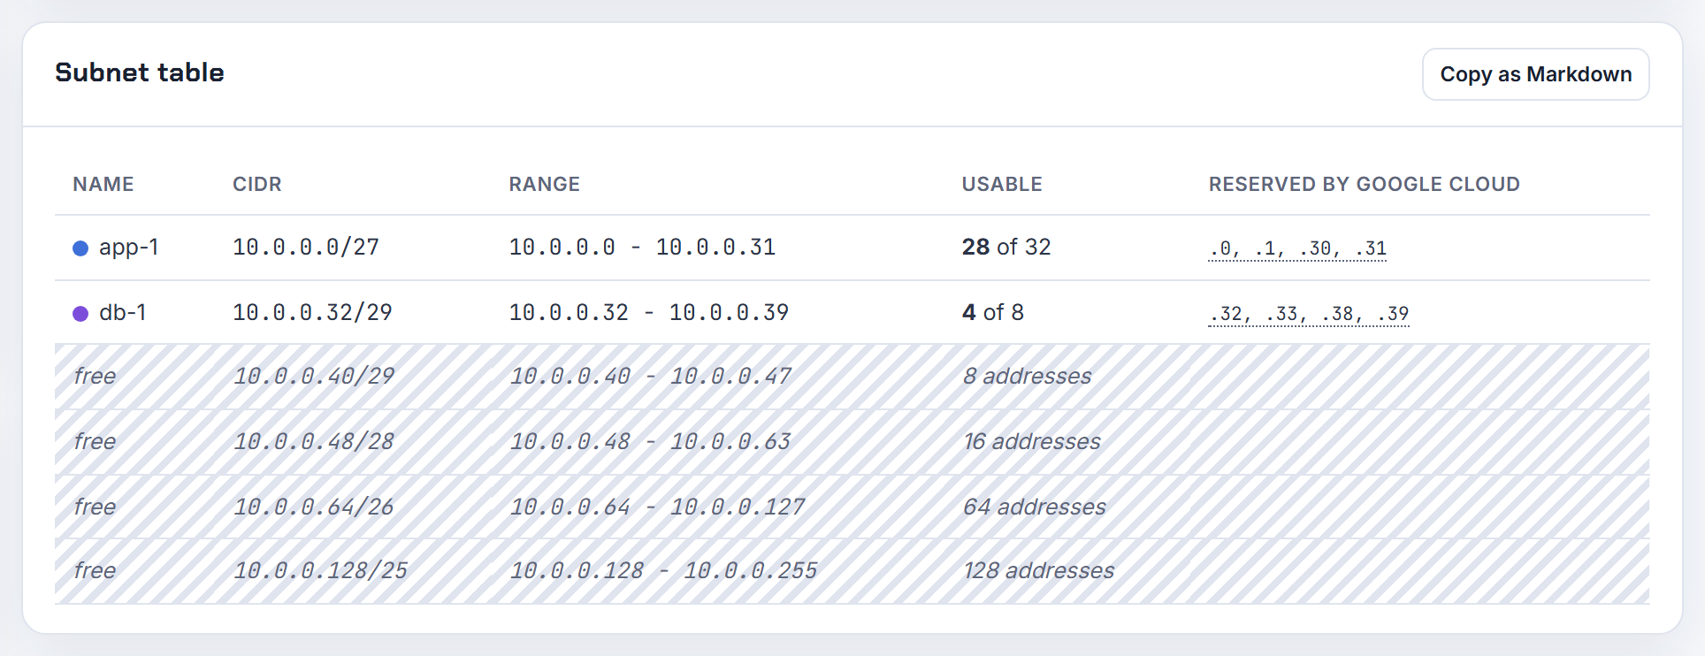Select free block 10.0.0.48/28
The width and height of the screenshot is (1705, 656).
pyautogui.click(x=314, y=442)
